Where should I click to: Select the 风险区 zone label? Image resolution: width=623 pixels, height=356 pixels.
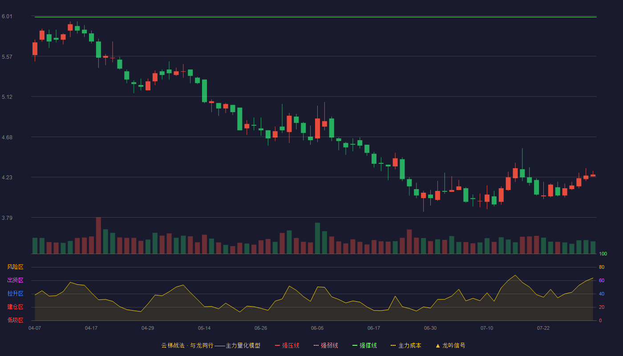coord(16,267)
